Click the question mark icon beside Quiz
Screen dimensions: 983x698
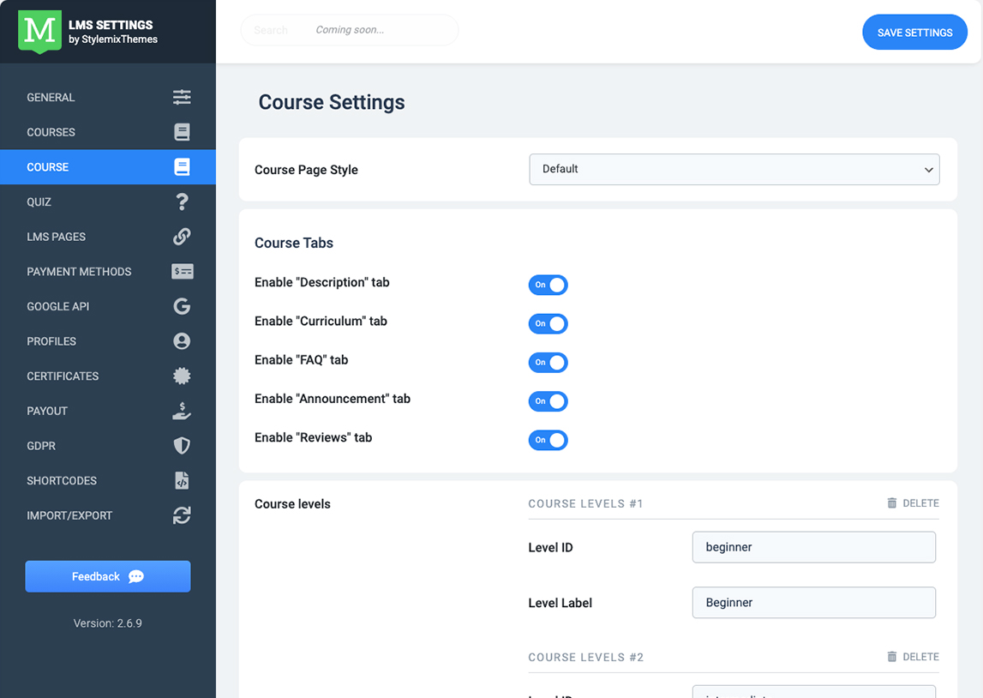pos(182,202)
